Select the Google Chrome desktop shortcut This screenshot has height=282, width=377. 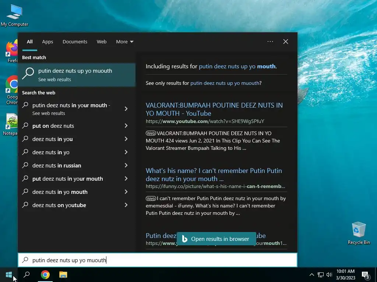point(12,90)
